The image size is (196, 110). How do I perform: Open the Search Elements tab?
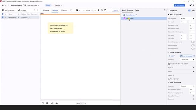point(127,10)
